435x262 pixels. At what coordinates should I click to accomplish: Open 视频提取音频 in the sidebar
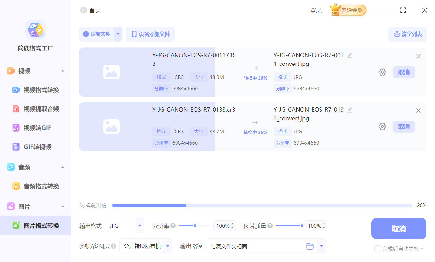tap(35, 109)
